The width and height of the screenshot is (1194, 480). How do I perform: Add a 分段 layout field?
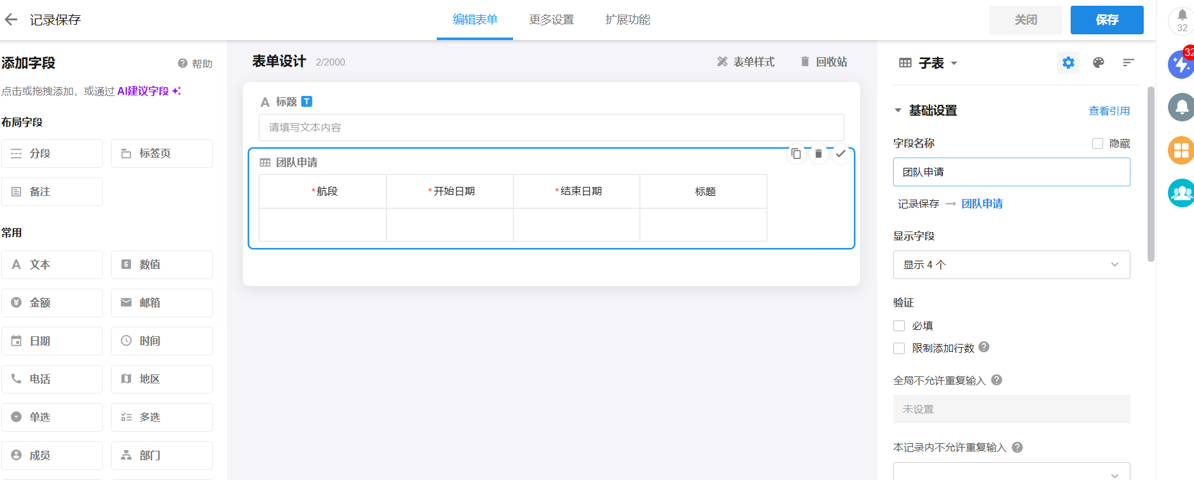[52, 153]
